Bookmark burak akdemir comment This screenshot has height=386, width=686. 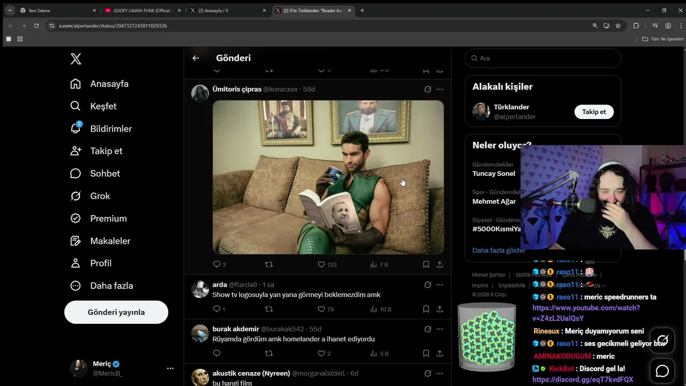pos(426,353)
